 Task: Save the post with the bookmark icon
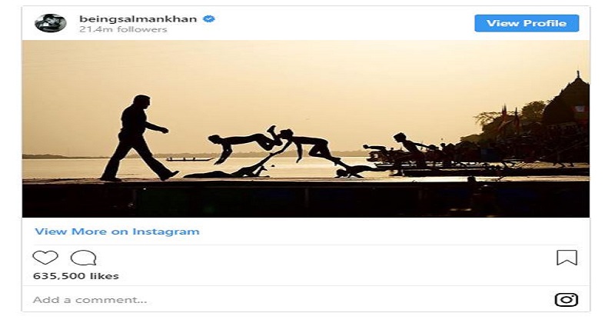click(x=567, y=258)
